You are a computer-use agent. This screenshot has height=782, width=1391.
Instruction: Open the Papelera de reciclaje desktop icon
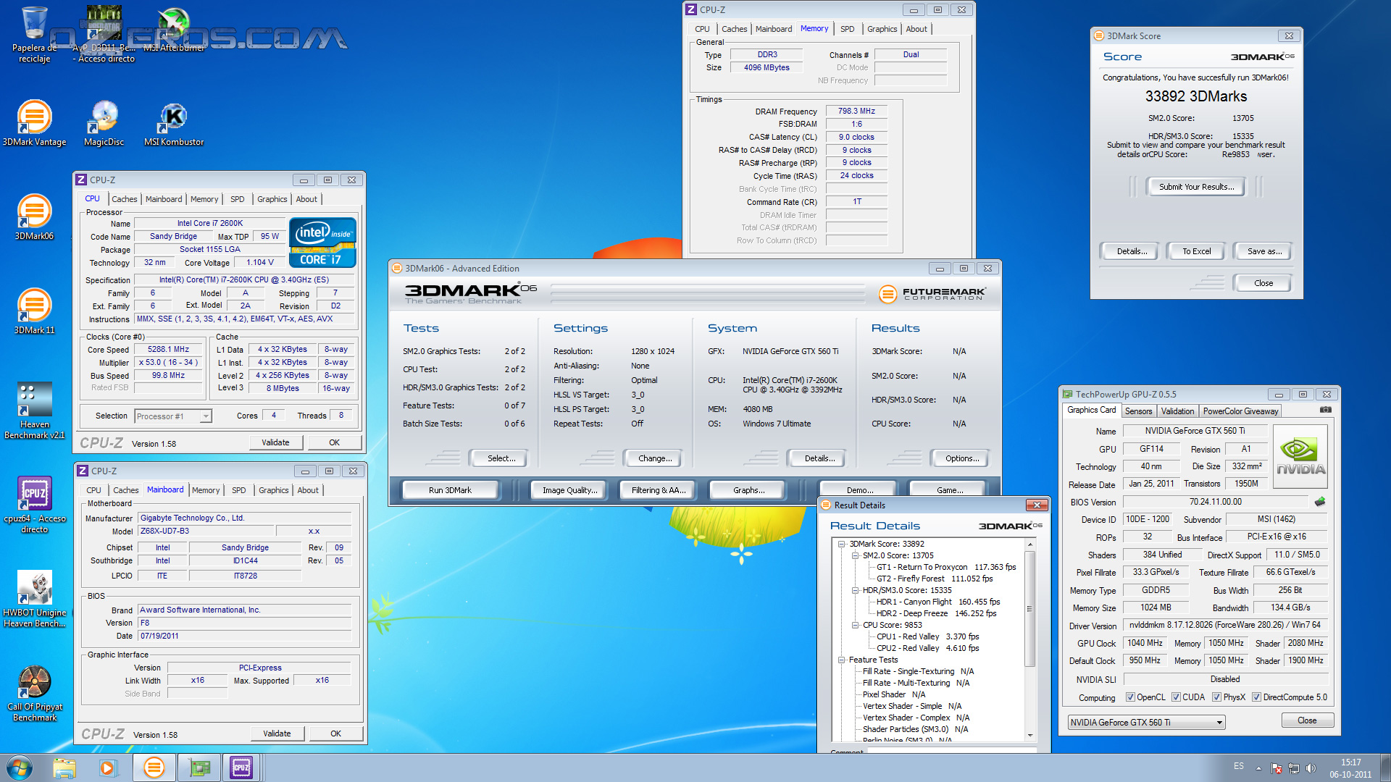point(34,35)
